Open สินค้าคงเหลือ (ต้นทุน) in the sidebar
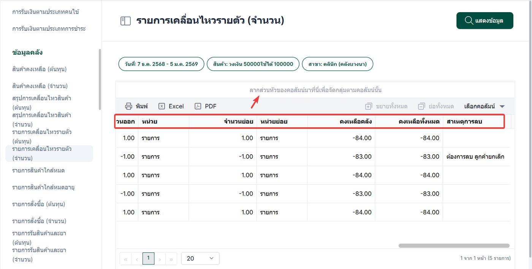The height and width of the screenshot is (269, 532). 42,69
